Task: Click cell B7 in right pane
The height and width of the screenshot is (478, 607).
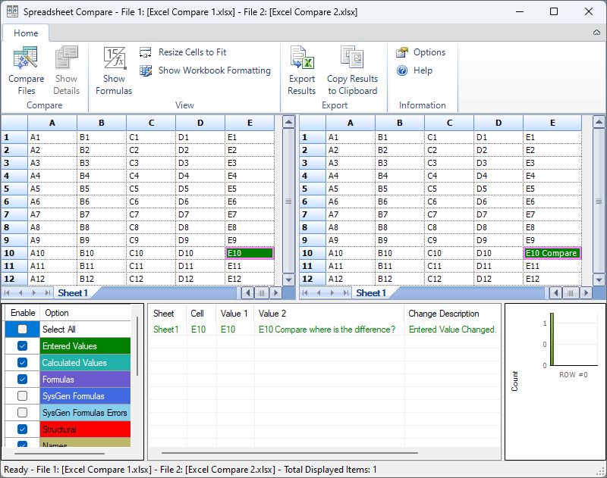Action: (400, 214)
